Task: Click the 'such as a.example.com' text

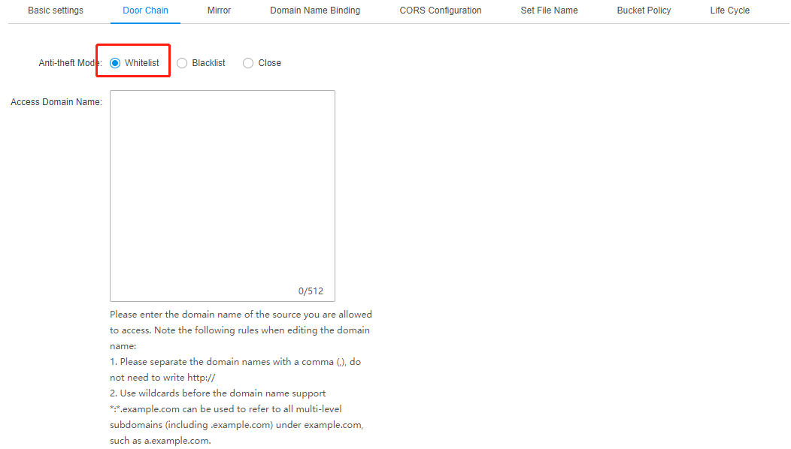Action: click(160, 441)
